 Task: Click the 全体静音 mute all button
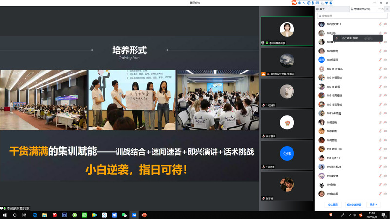(x=333, y=205)
